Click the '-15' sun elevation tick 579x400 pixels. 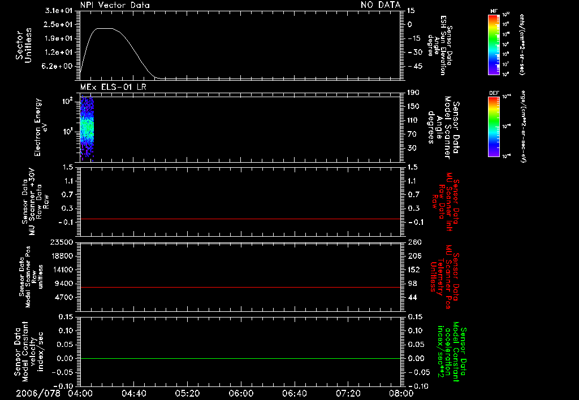[x=414, y=39]
